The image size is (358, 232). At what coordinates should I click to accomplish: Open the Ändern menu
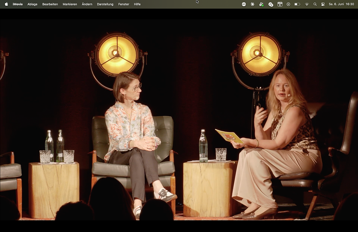coord(87,4)
